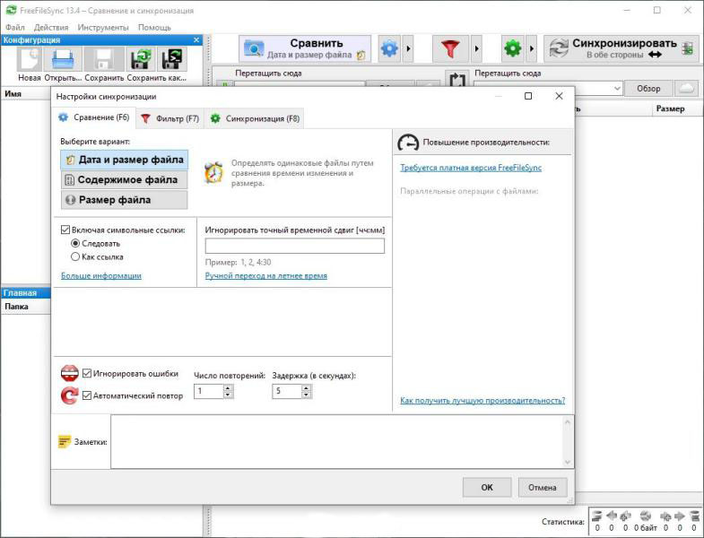Click the time shift input field
Viewport: 704px width, 538px height.
coord(294,246)
